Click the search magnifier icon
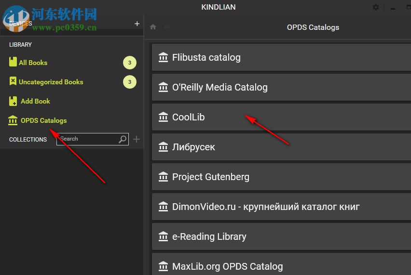411x275 pixels. (123, 139)
